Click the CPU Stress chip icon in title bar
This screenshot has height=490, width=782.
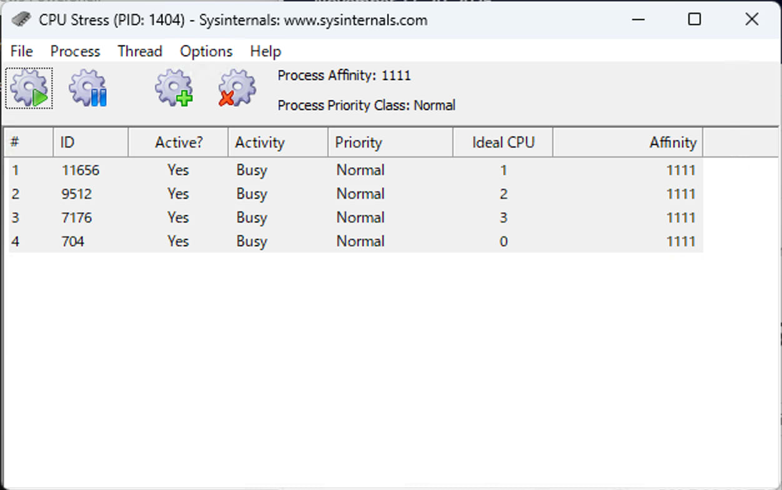[x=21, y=20]
